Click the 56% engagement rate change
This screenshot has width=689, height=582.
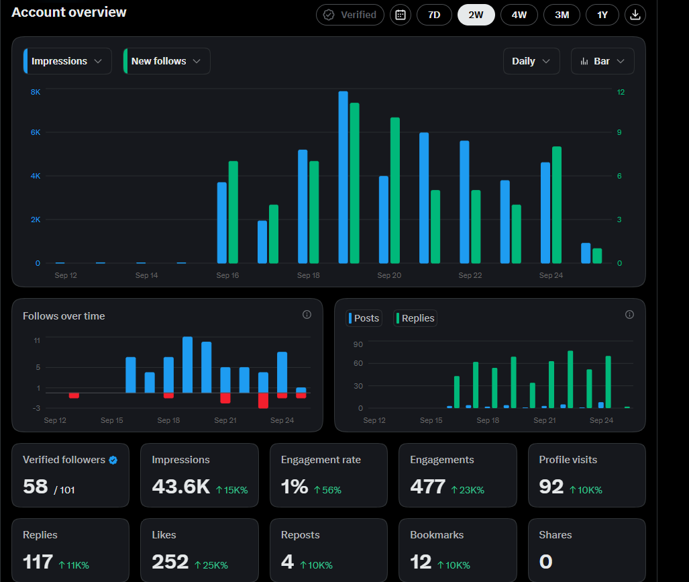coord(328,489)
